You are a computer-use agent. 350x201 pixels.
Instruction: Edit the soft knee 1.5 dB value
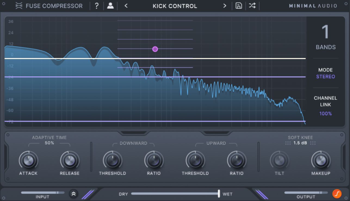[x=300, y=143]
